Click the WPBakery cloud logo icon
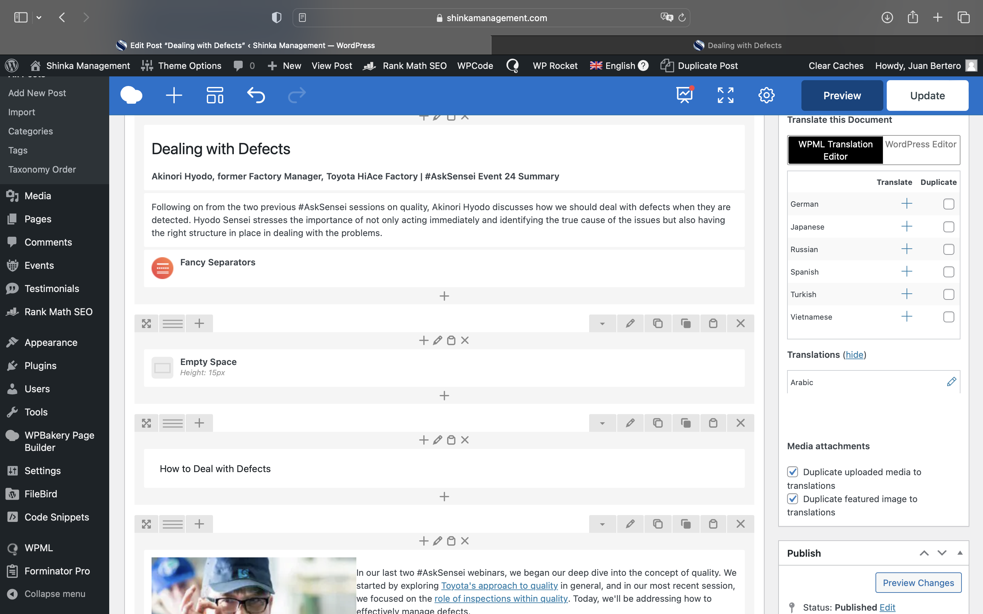 point(131,96)
